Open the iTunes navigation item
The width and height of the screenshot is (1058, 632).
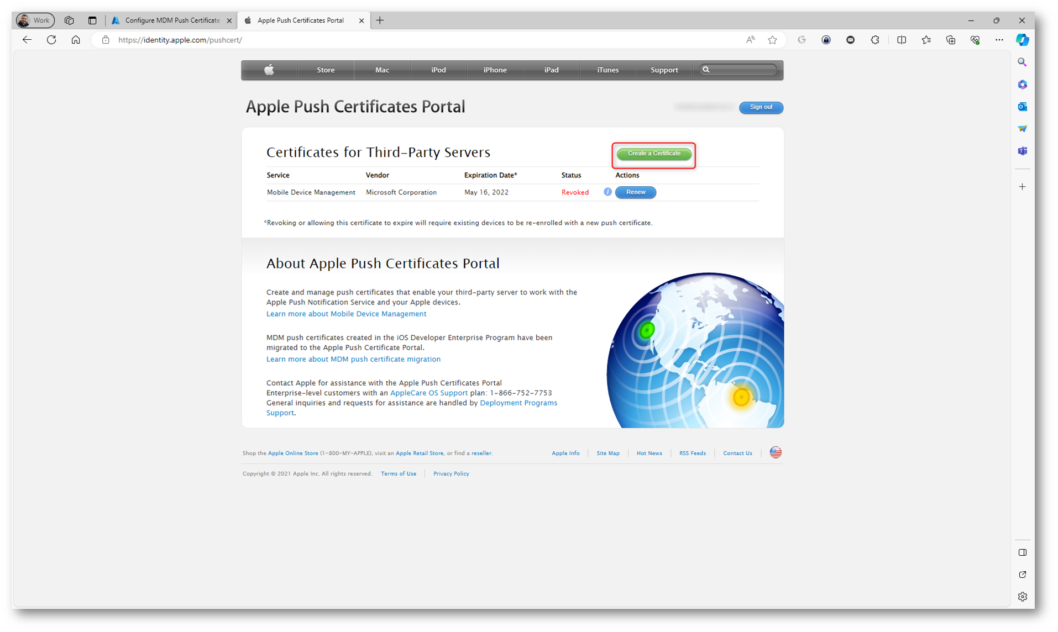[607, 70]
